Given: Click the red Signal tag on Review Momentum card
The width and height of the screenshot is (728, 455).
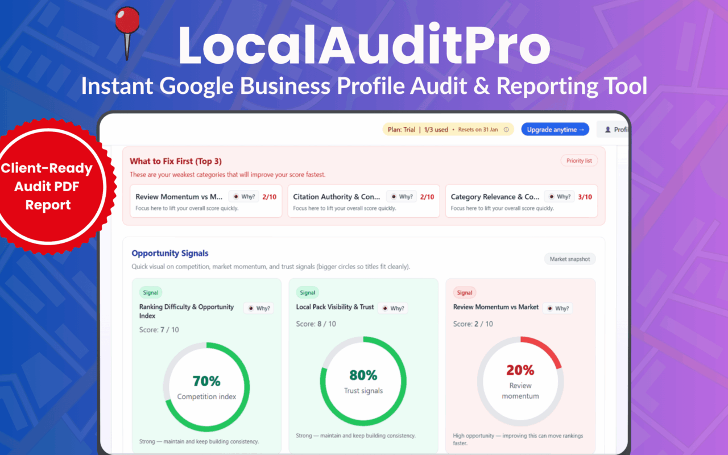Looking at the screenshot, I should click(465, 293).
